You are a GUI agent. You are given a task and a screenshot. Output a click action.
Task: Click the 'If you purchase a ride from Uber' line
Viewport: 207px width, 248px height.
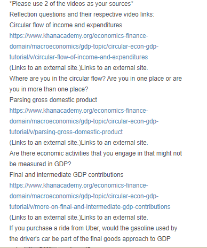pos(93,228)
